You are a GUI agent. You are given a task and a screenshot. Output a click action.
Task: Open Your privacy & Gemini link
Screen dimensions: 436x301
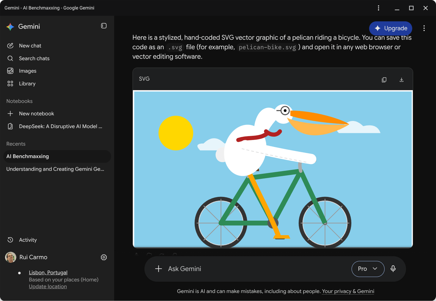click(348, 291)
